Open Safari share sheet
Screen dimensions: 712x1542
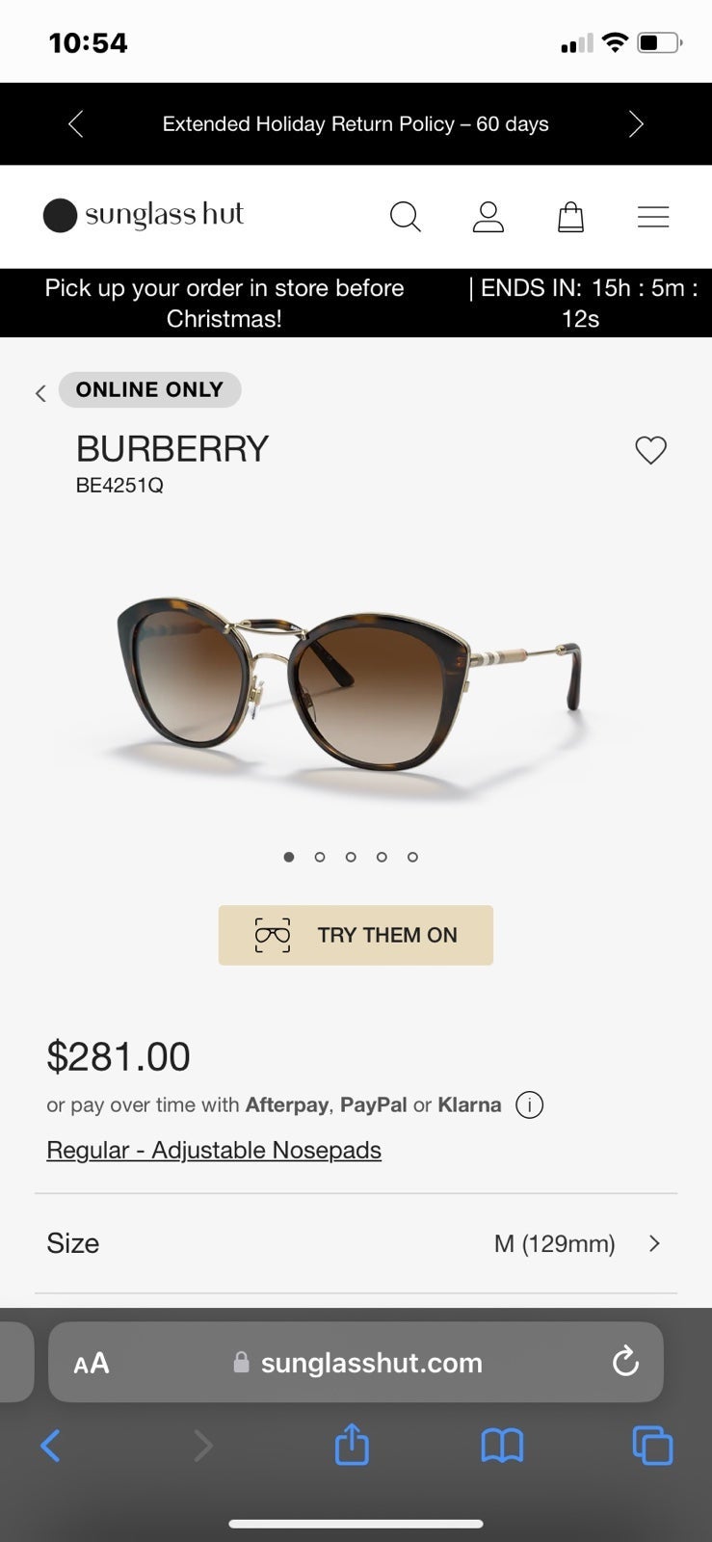click(352, 1445)
